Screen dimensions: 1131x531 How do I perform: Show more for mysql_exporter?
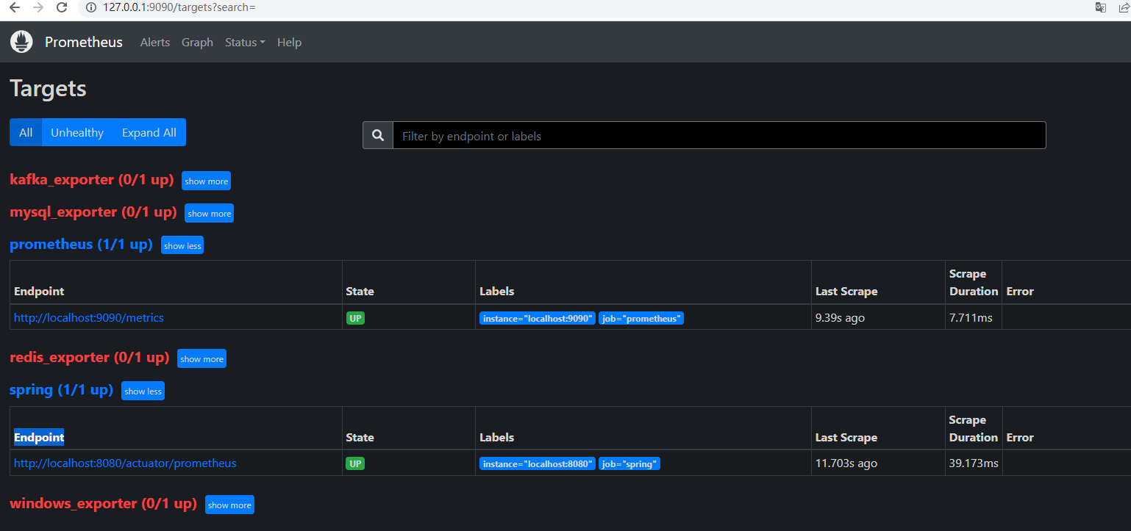pos(210,213)
